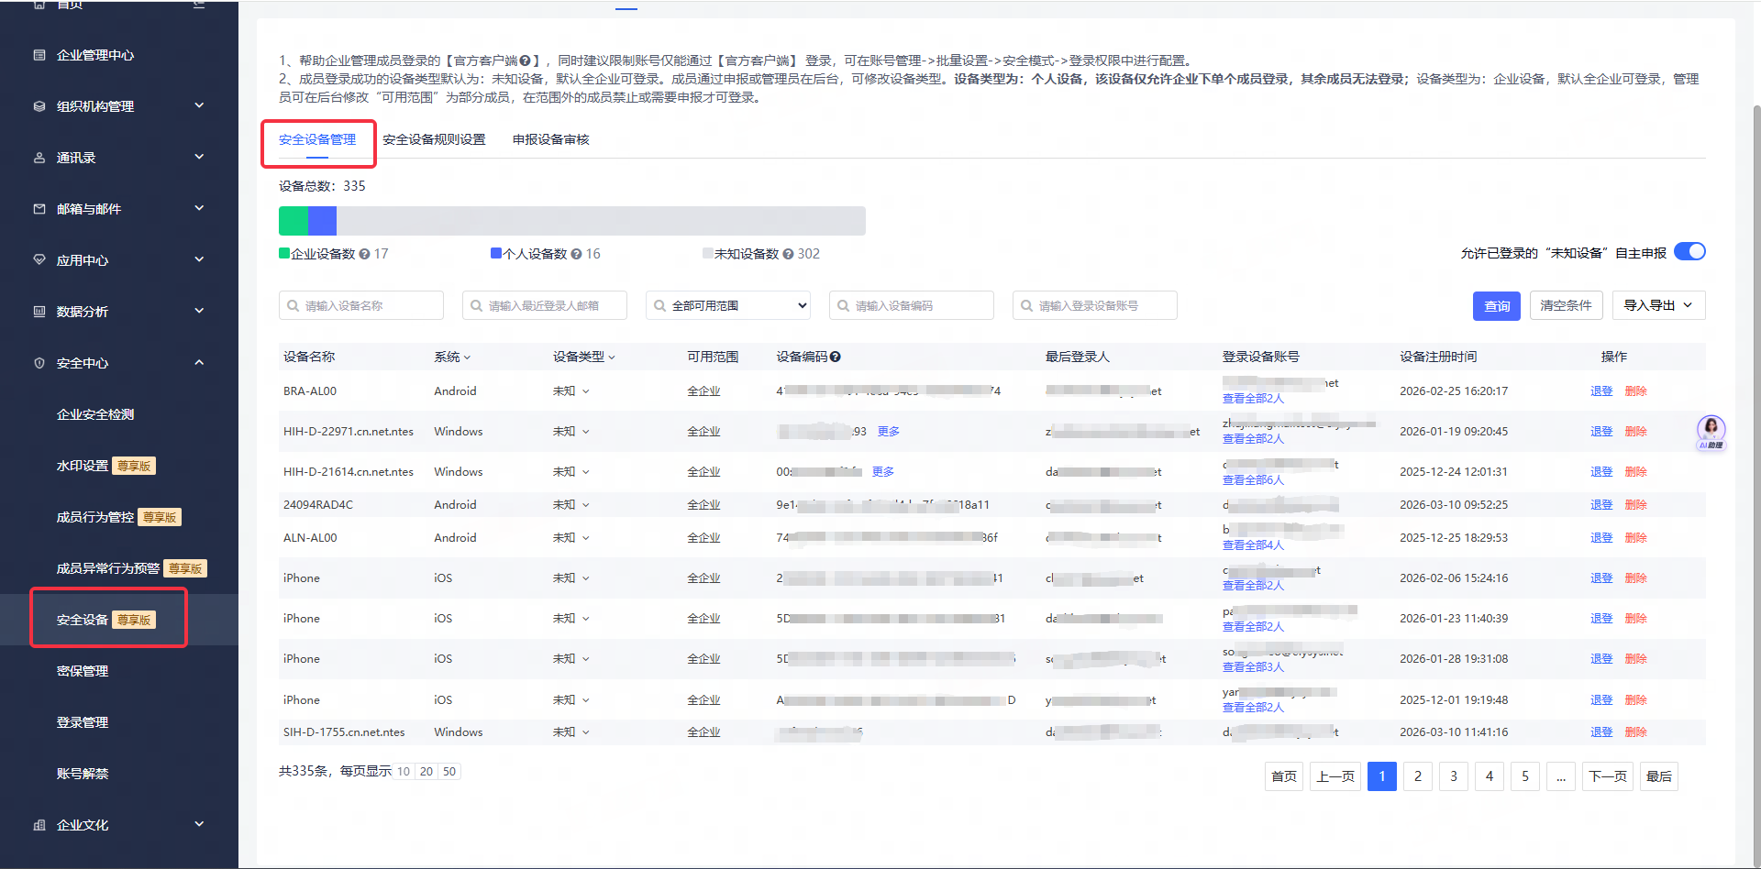Click the 通讯录 person icon
The image size is (1761, 869).
point(39,158)
